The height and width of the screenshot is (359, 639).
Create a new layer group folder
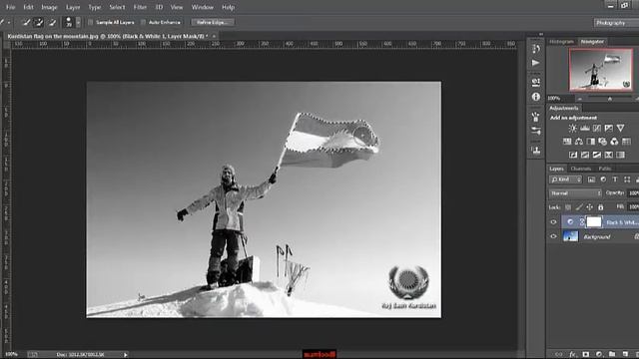click(612, 355)
